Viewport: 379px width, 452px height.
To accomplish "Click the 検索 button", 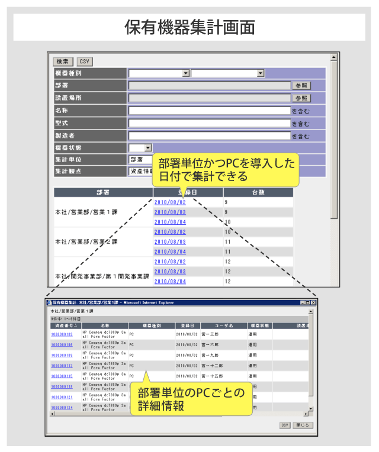I will 63,62.
